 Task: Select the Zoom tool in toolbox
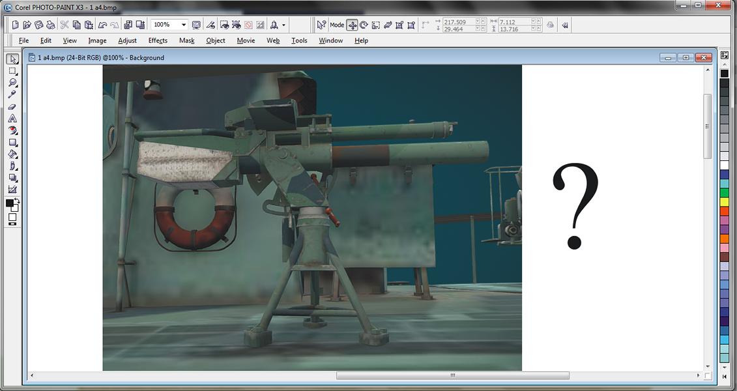(x=12, y=83)
